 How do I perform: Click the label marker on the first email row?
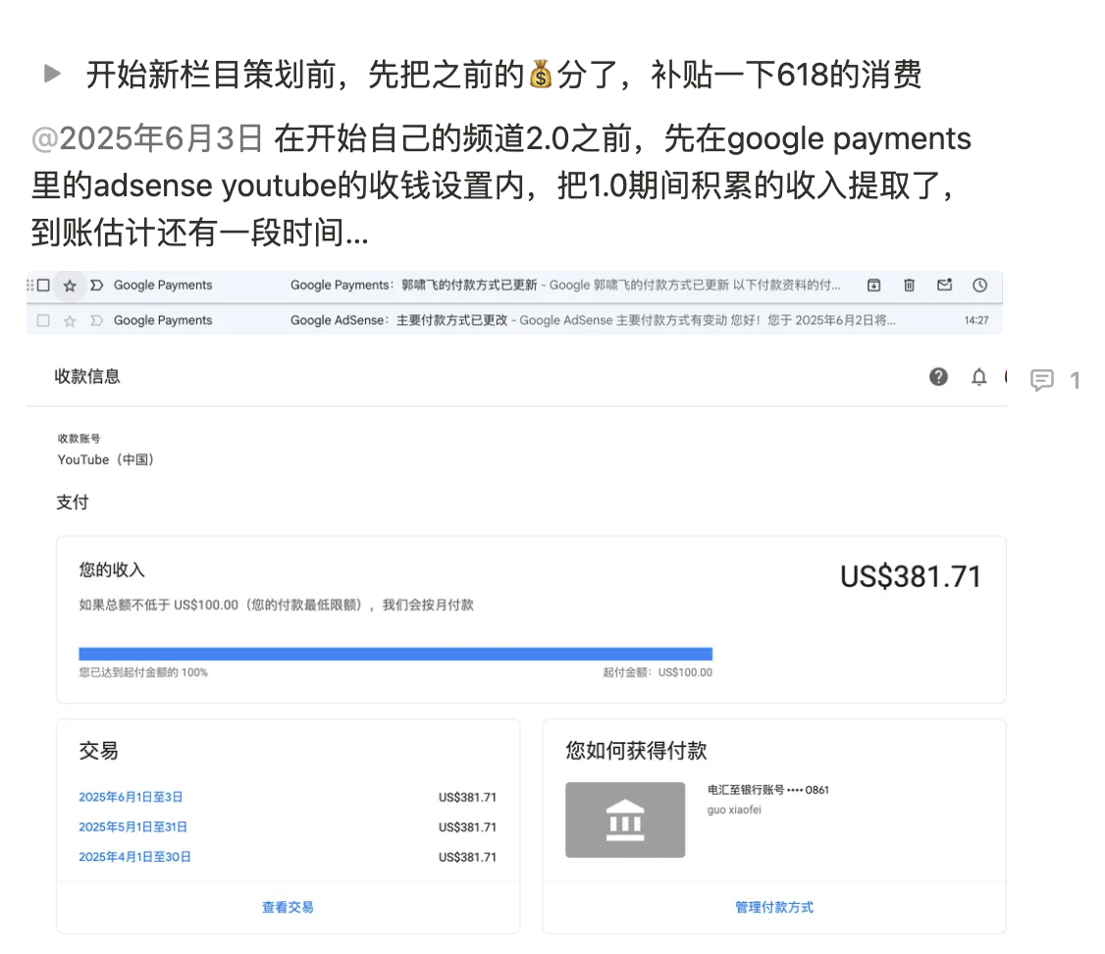[95, 286]
